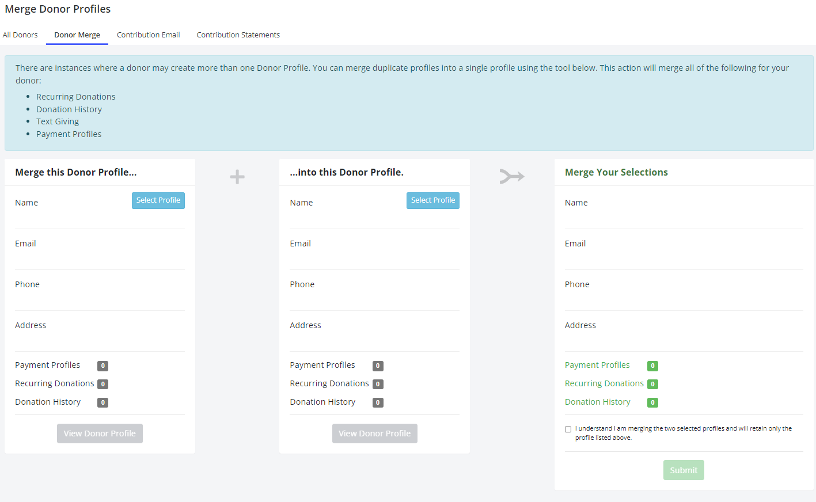The image size is (816, 502).
Task: Click the Donation History green badge in selections panel
Action: click(652, 402)
